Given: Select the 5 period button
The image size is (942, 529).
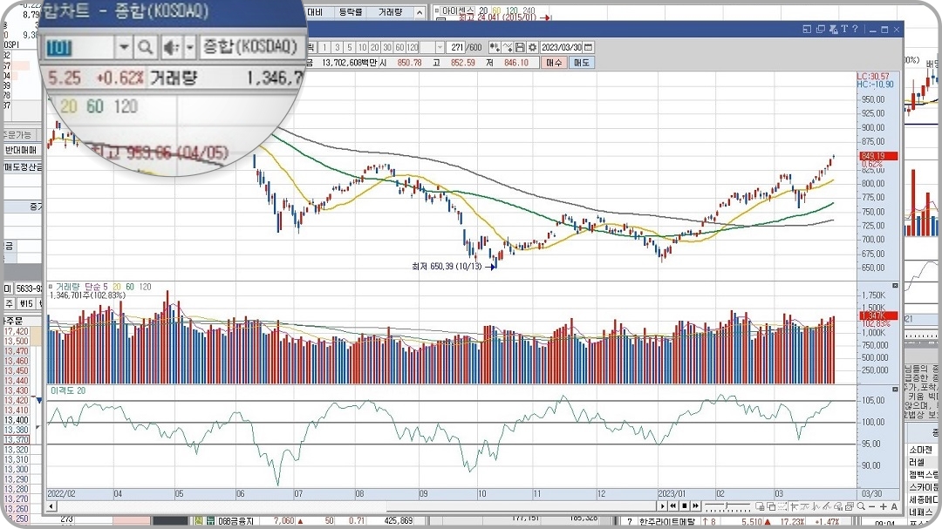Looking at the screenshot, I should pyautogui.click(x=350, y=47).
